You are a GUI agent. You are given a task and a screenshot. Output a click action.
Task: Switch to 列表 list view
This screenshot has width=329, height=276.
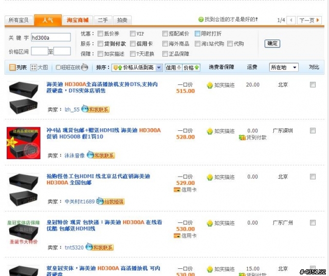(18, 67)
